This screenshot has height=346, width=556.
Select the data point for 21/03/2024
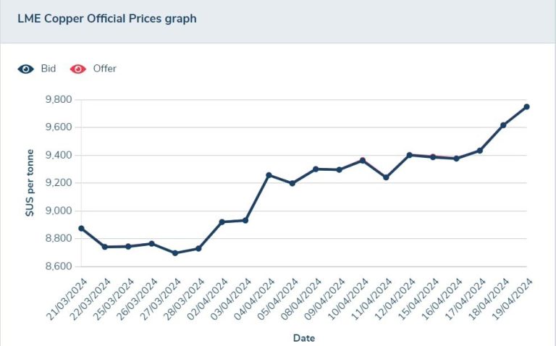[81, 229]
